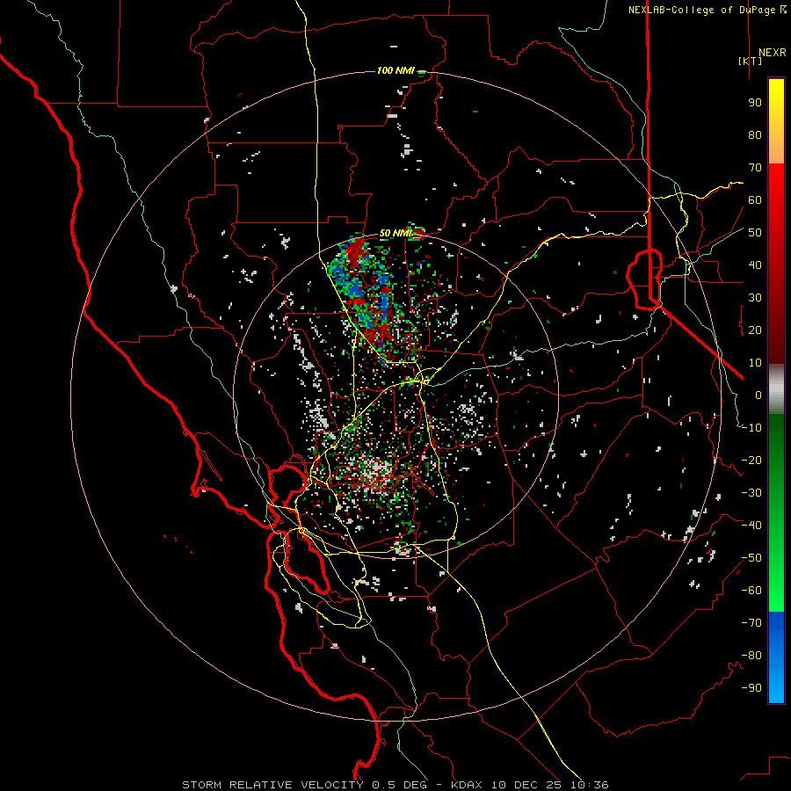Click the -80 value on velocity scale

(751, 656)
